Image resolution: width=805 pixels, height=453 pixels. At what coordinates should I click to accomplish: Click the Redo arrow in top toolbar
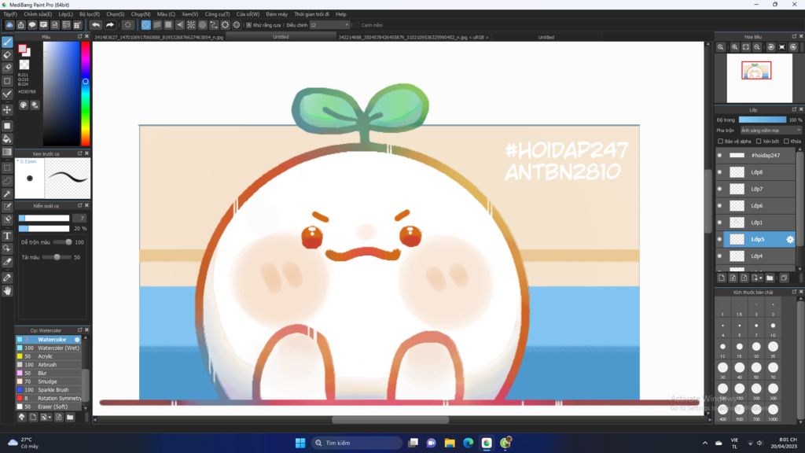(110, 25)
